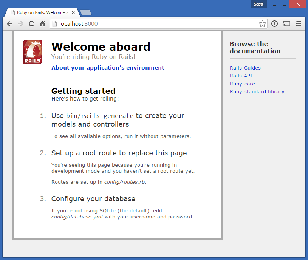
Task: Select the Ruby on Rails Welcome tab
Action: point(42,12)
